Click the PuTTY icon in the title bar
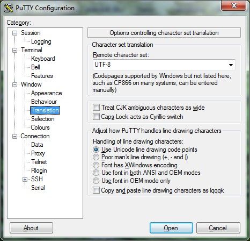Viewport: 250px width, 241px height. (x=9, y=8)
